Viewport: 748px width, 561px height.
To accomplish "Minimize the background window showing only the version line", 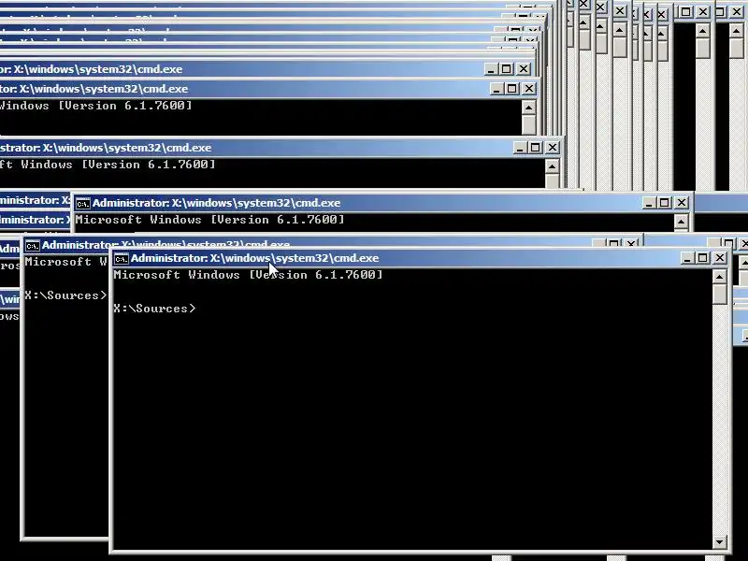I will [648, 203].
